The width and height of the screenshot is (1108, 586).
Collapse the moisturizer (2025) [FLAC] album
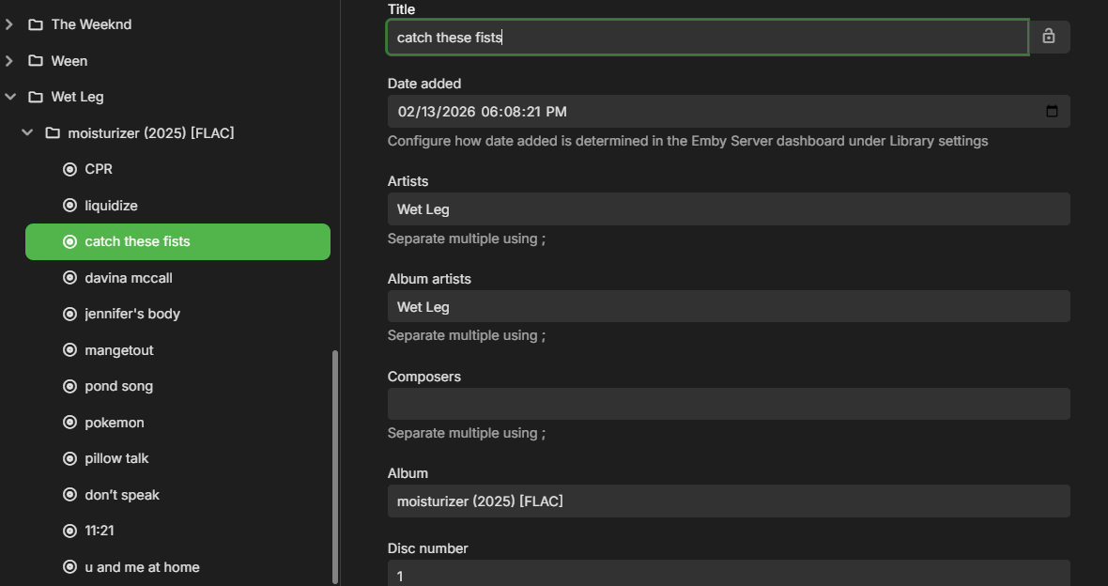tap(27, 133)
